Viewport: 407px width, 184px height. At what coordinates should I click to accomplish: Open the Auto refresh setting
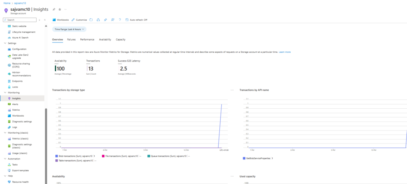click(x=136, y=19)
